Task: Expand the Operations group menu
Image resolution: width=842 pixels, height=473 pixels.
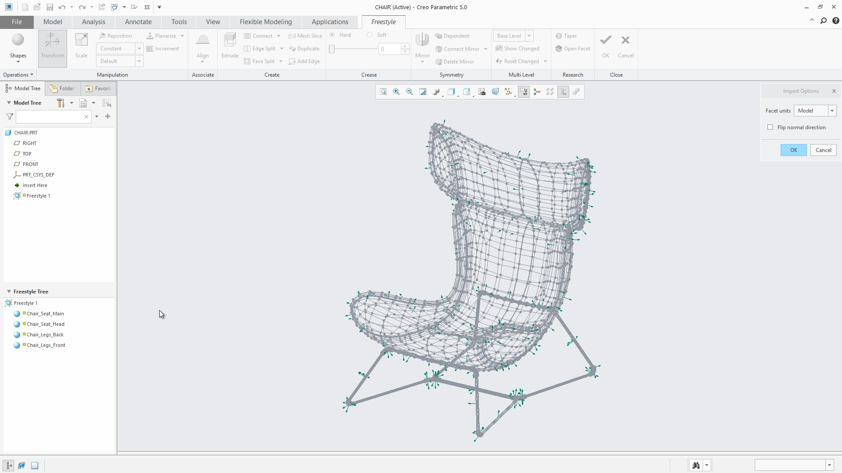Action: click(18, 75)
